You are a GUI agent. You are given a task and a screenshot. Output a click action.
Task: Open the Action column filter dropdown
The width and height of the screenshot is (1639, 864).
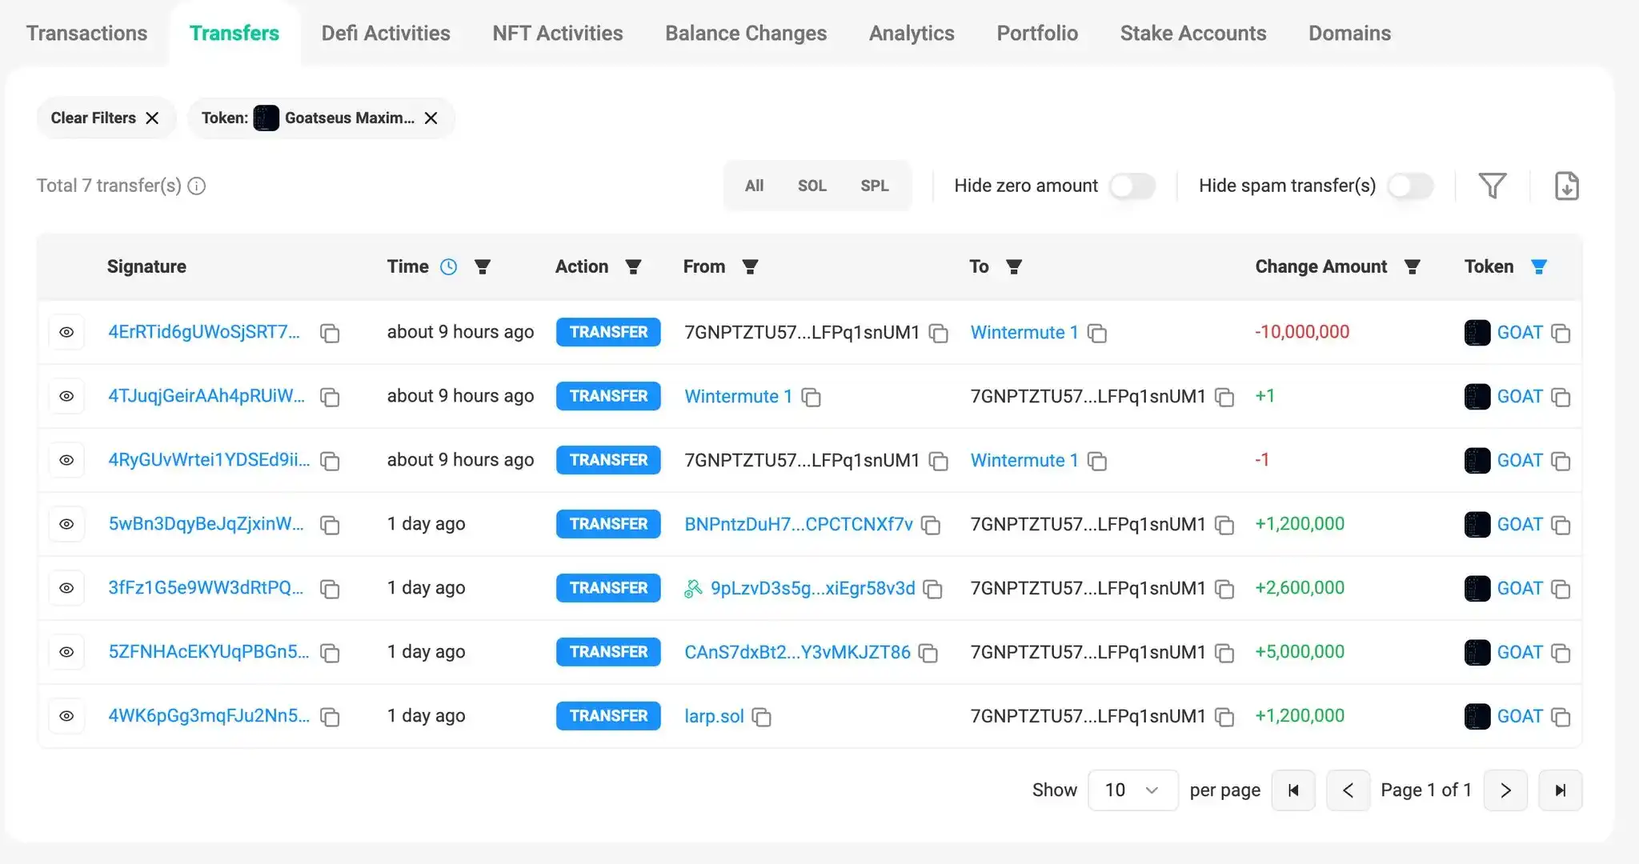coord(633,267)
